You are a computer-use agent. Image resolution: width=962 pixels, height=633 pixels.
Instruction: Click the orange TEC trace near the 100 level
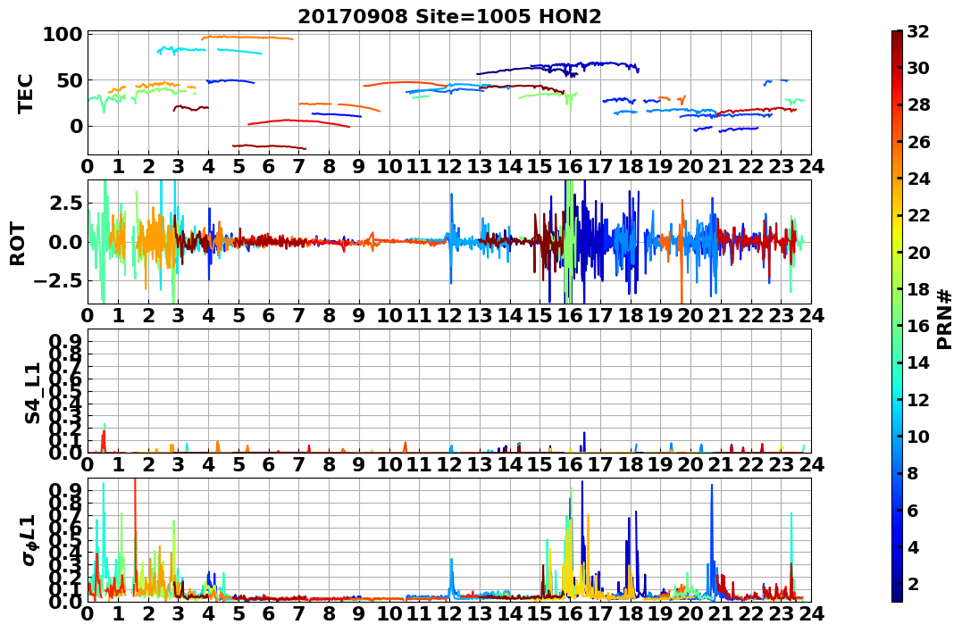pyautogui.click(x=247, y=37)
